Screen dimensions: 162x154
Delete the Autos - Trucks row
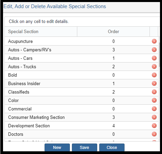click(x=154, y=67)
